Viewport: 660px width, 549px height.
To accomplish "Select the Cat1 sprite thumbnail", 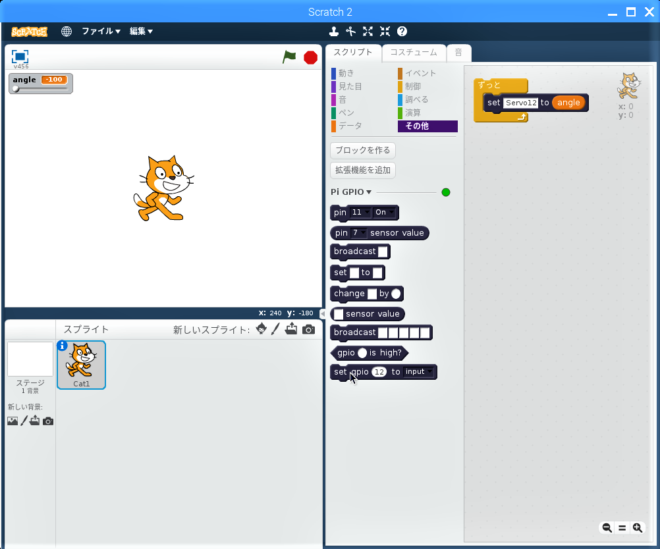I will (81, 365).
